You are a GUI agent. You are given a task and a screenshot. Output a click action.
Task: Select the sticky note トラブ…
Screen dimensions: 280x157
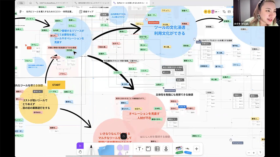[118, 73]
